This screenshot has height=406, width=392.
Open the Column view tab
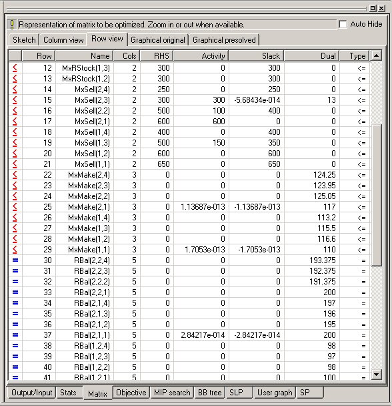63,40
